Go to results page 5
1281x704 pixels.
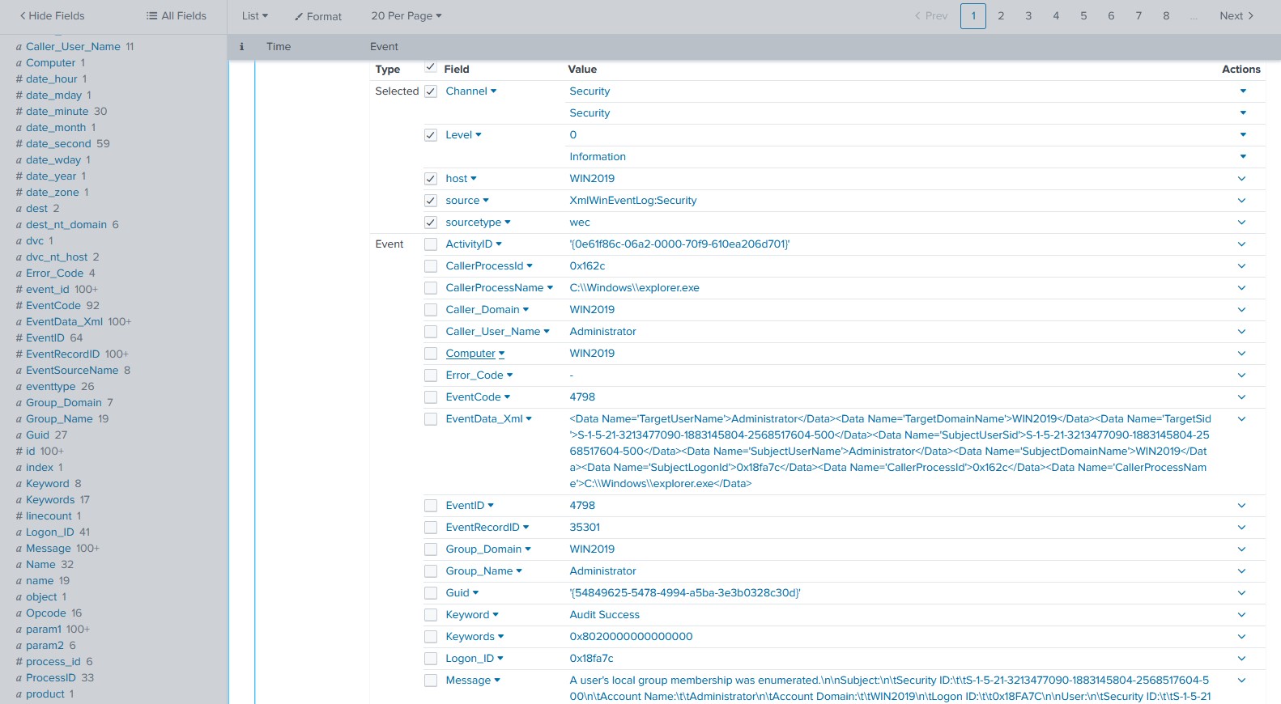click(x=1083, y=16)
